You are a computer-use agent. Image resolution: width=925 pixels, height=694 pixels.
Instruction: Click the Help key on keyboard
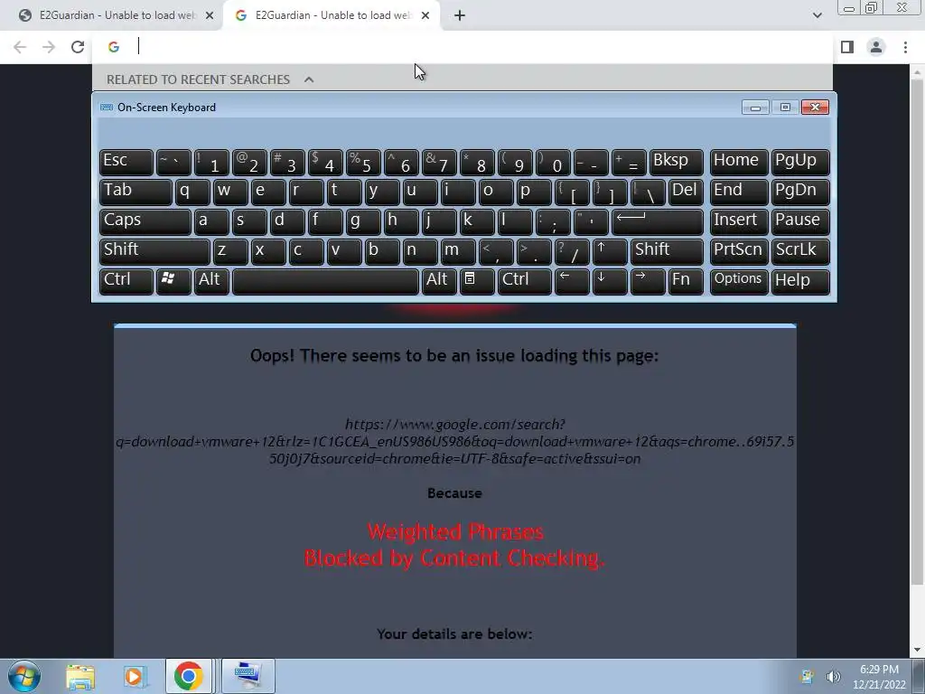(800, 280)
